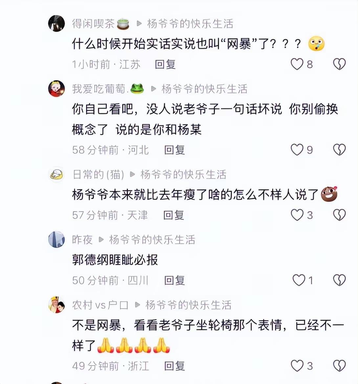Tap broken heart on 昨夜's comment
Screen dimensions: 358x384
click(x=339, y=280)
